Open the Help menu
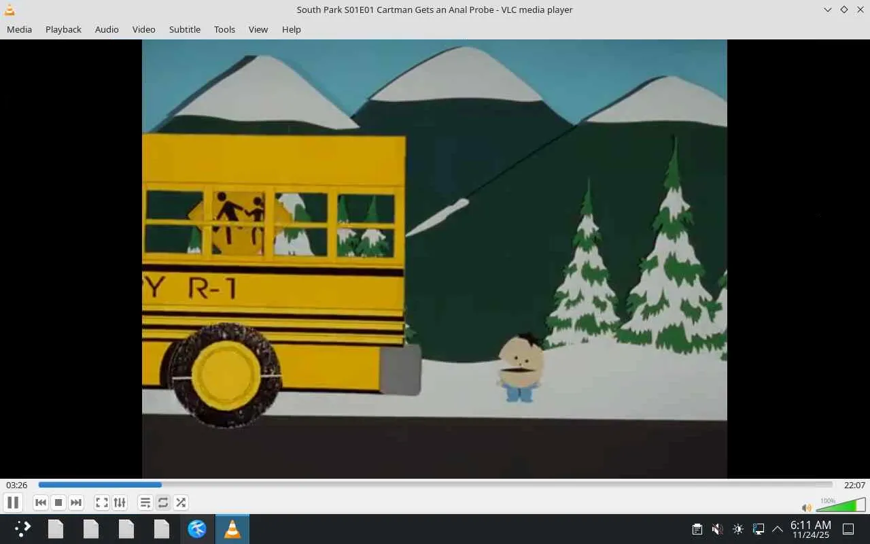This screenshot has width=870, height=544. 291,29
